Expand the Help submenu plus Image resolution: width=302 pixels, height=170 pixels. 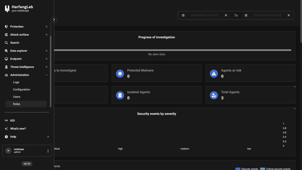(48, 137)
